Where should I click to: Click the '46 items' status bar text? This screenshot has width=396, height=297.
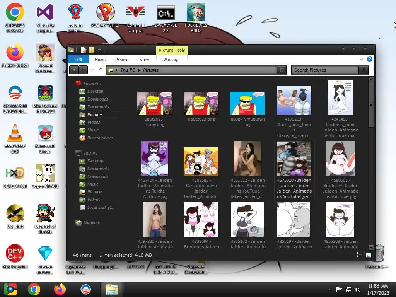(82, 255)
